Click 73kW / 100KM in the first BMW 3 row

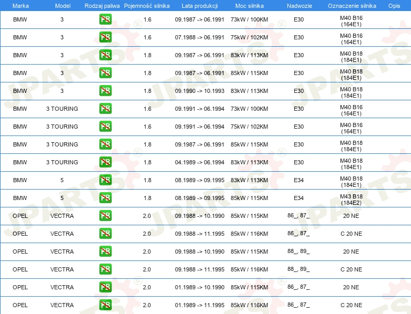tap(249, 19)
